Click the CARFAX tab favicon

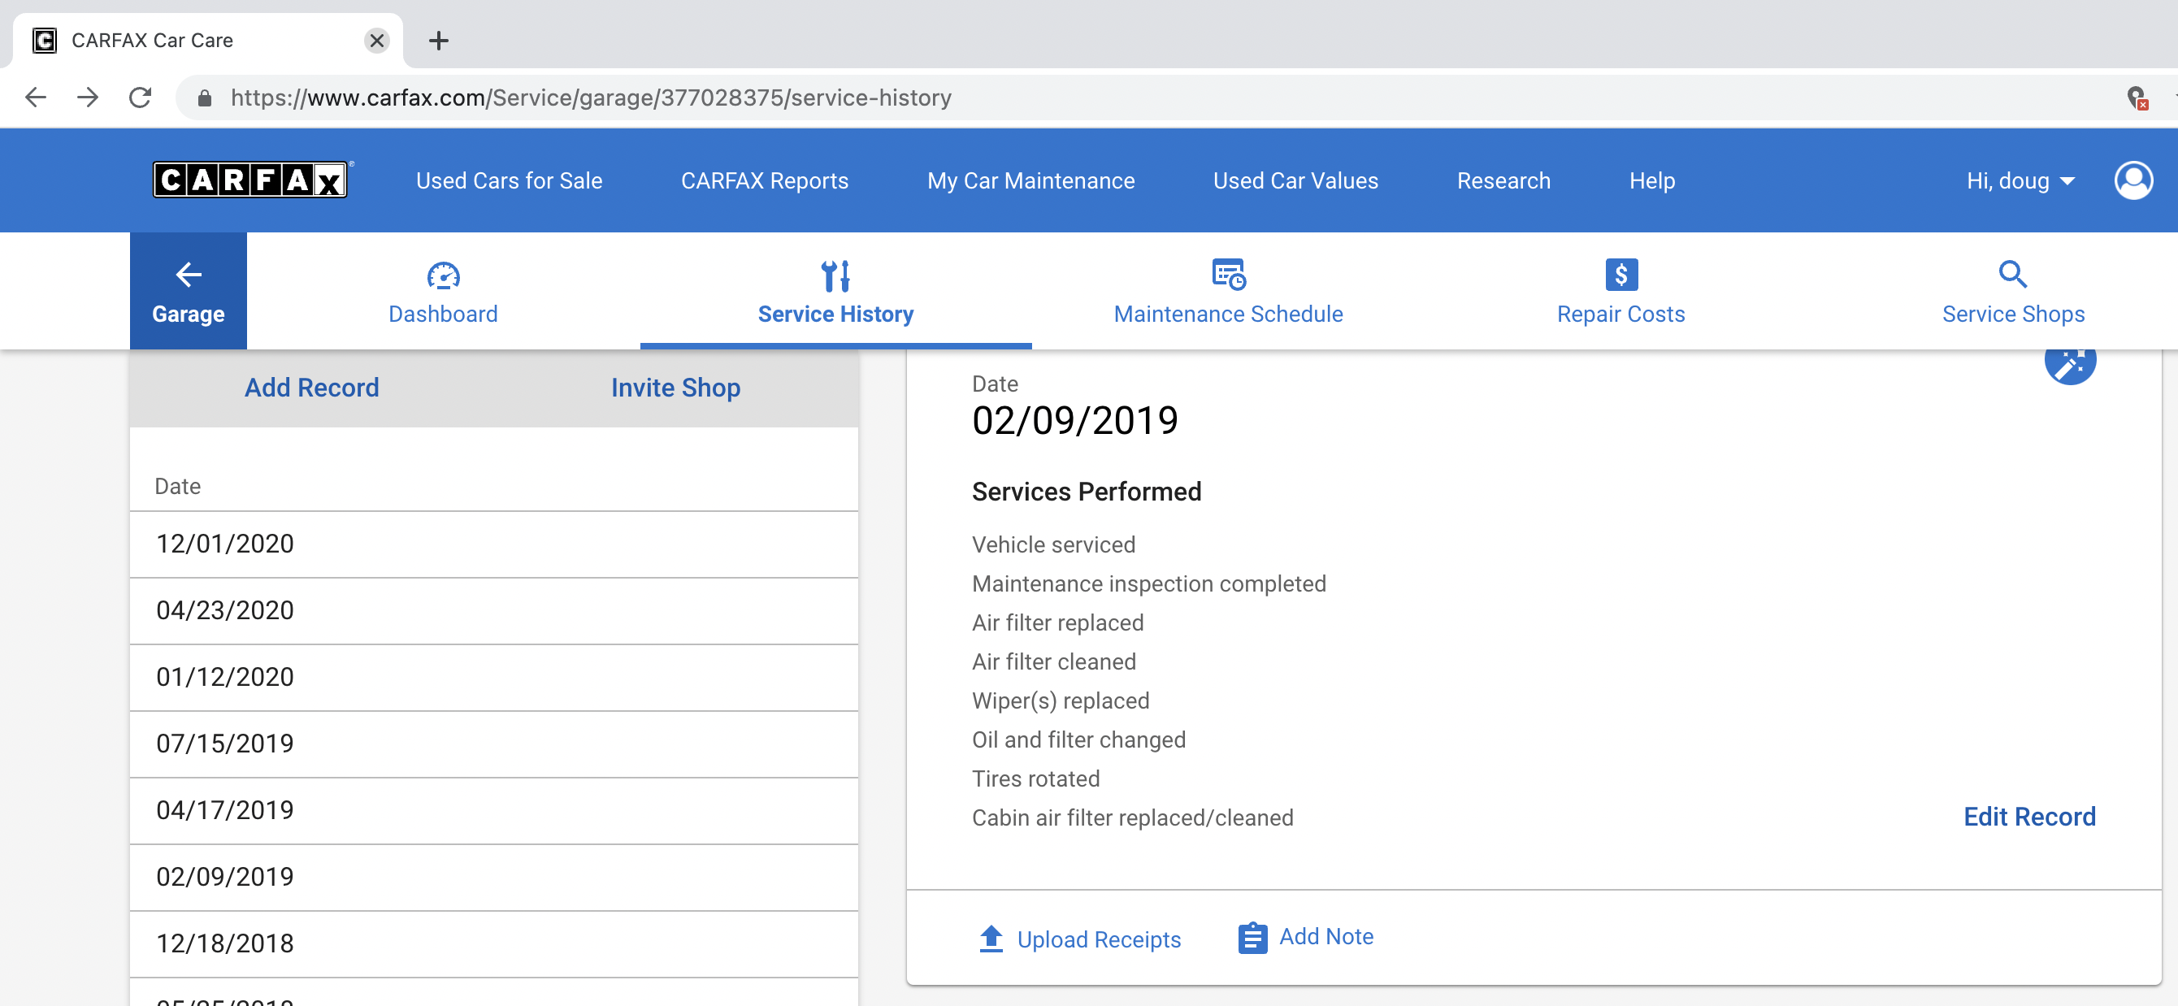pos(44,40)
